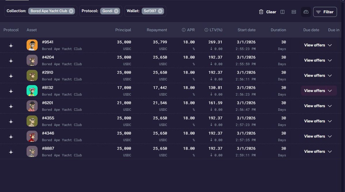Remove the Bored Ape Yacht Club collection filter
This screenshot has width=345, height=192.
pos(71,11)
